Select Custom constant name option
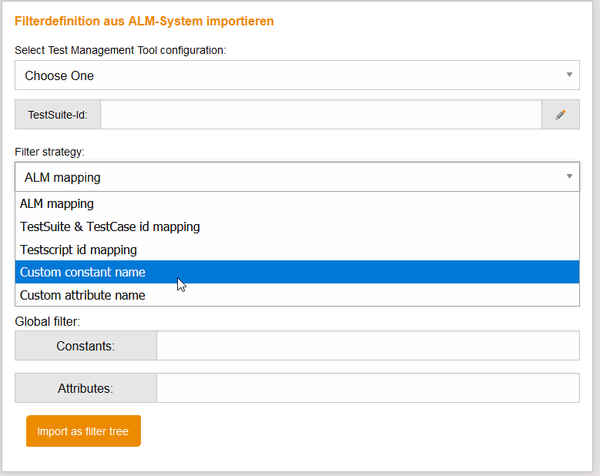This screenshot has height=476, width=600. coord(82,272)
